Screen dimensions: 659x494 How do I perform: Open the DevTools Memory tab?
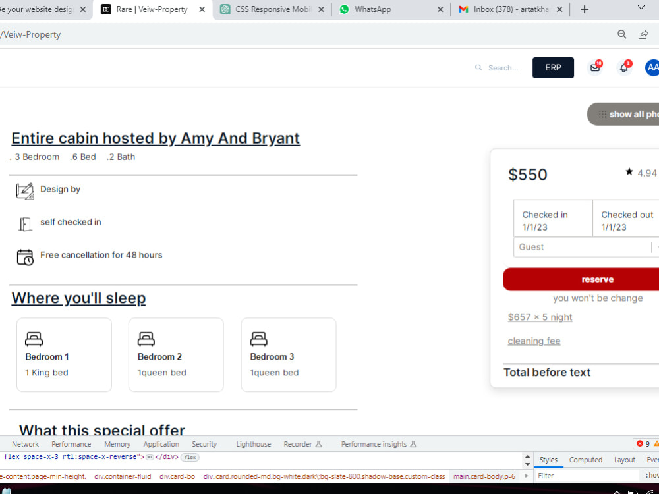pyautogui.click(x=117, y=444)
